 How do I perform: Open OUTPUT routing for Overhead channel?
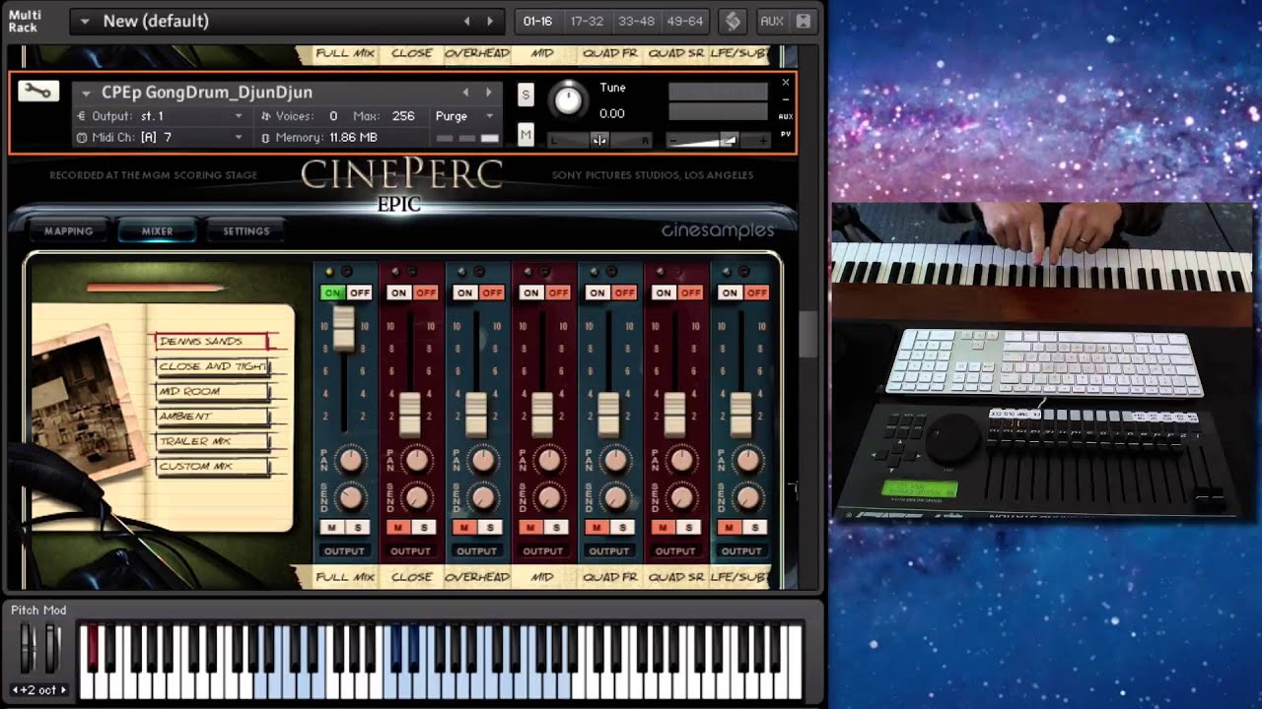(476, 550)
